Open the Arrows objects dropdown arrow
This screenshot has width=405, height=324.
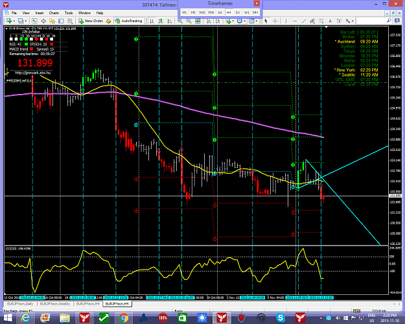(x=353, y=21)
